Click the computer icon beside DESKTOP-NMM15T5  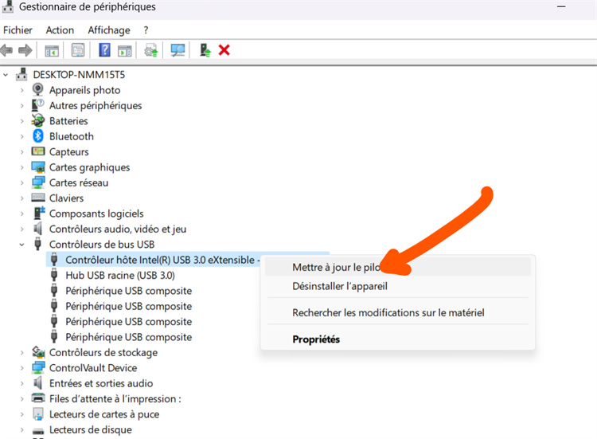click(21, 74)
